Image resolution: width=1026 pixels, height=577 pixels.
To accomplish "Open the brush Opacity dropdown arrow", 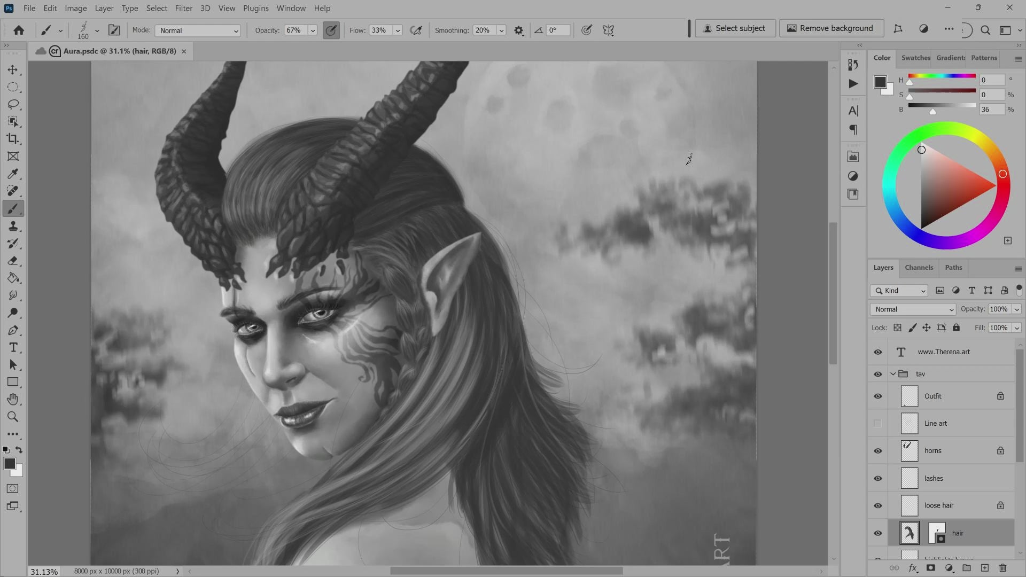I will [x=313, y=30].
